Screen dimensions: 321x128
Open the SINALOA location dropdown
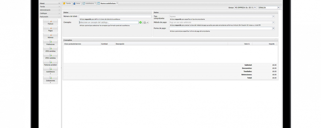[x=278, y=8]
